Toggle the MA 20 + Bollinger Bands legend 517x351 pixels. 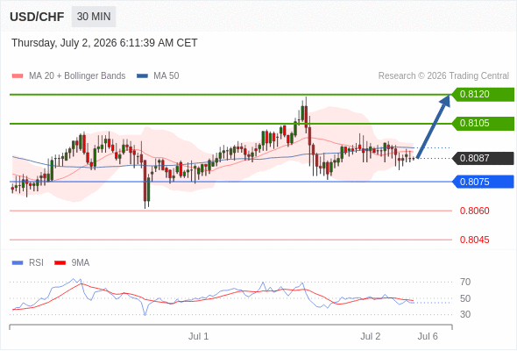[68, 76]
